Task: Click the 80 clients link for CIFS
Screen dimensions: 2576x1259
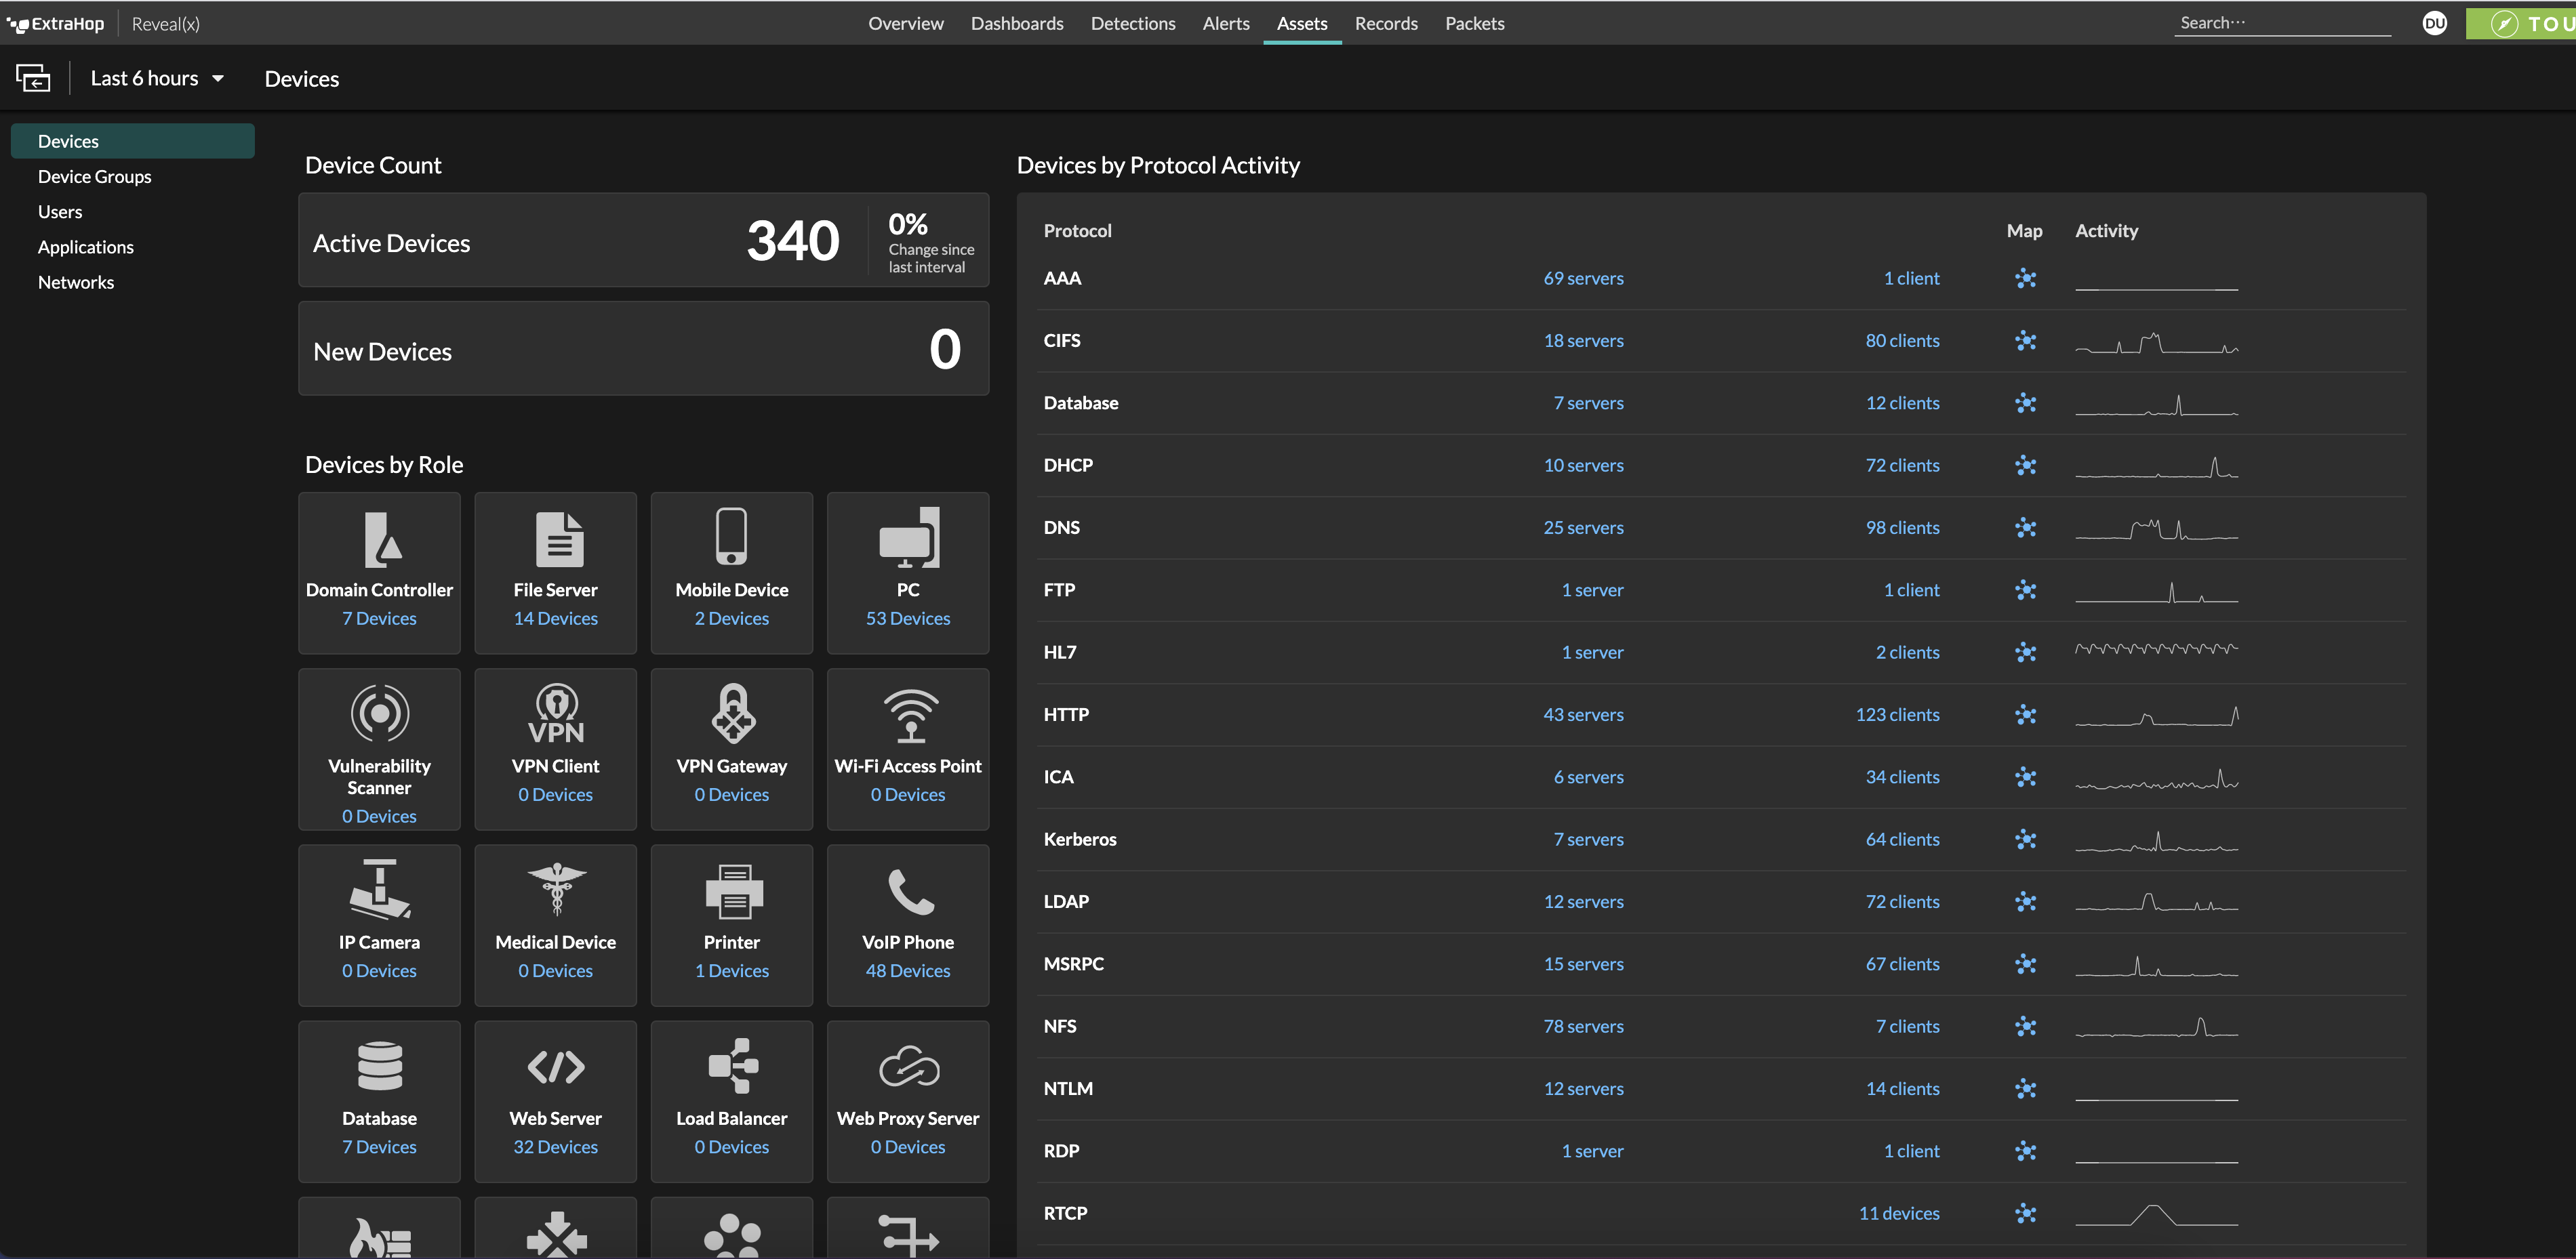Action: 1902,341
